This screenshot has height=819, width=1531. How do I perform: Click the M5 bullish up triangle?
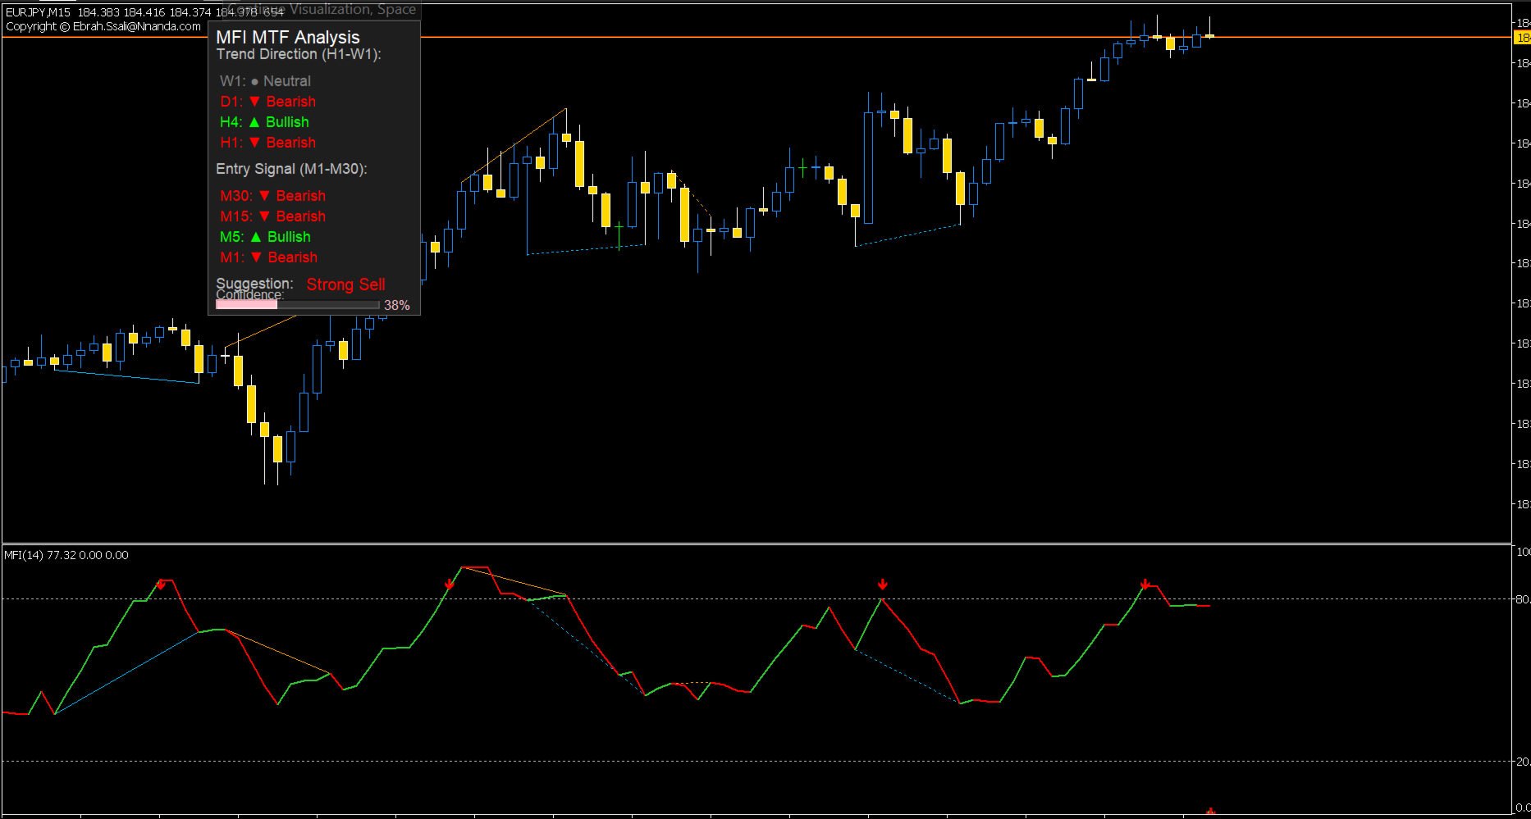coord(256,237)
